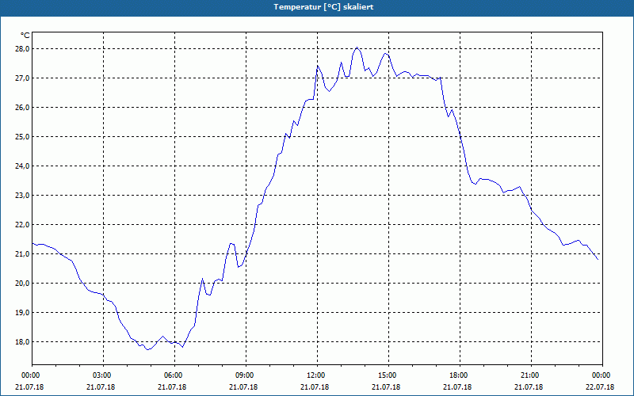
Task: Select the "21.07.18" date below 09:00
Action: point(243,387)
